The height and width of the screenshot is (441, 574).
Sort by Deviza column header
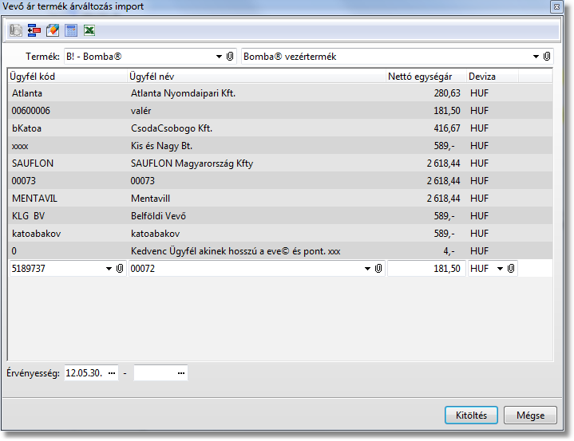point(493,77)
